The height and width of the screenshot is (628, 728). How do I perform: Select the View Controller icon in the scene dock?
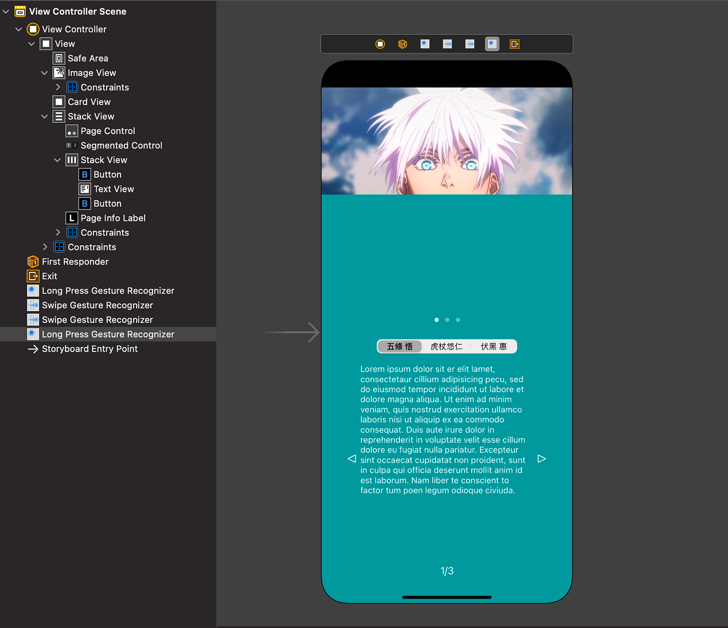click(x=33, y=29)
